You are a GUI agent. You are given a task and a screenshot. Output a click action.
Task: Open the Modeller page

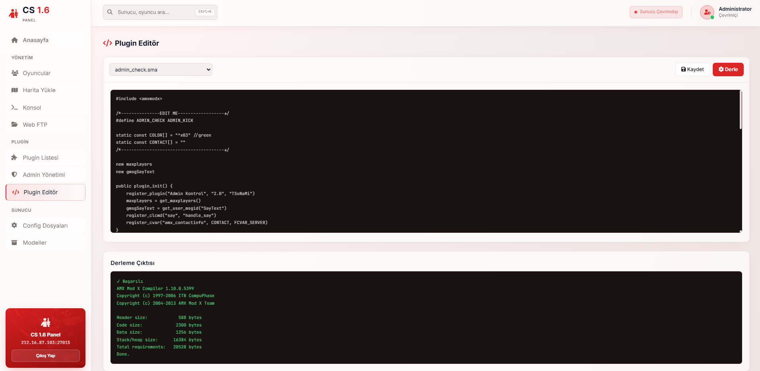(45, 243)
